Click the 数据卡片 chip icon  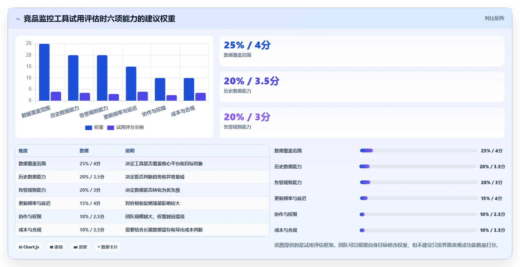[99, 247]
